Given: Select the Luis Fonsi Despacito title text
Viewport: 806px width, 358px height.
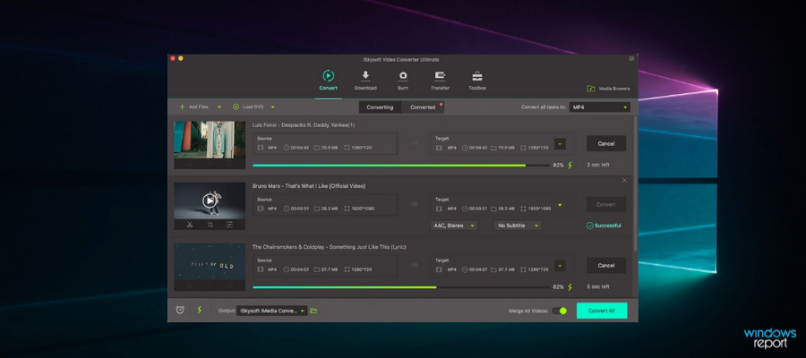Looking at the screenshot, I should pos(304,124).
